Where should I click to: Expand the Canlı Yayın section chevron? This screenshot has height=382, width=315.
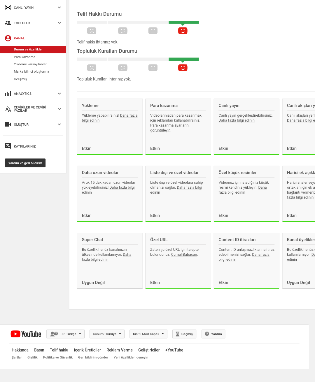coord(60,8)
